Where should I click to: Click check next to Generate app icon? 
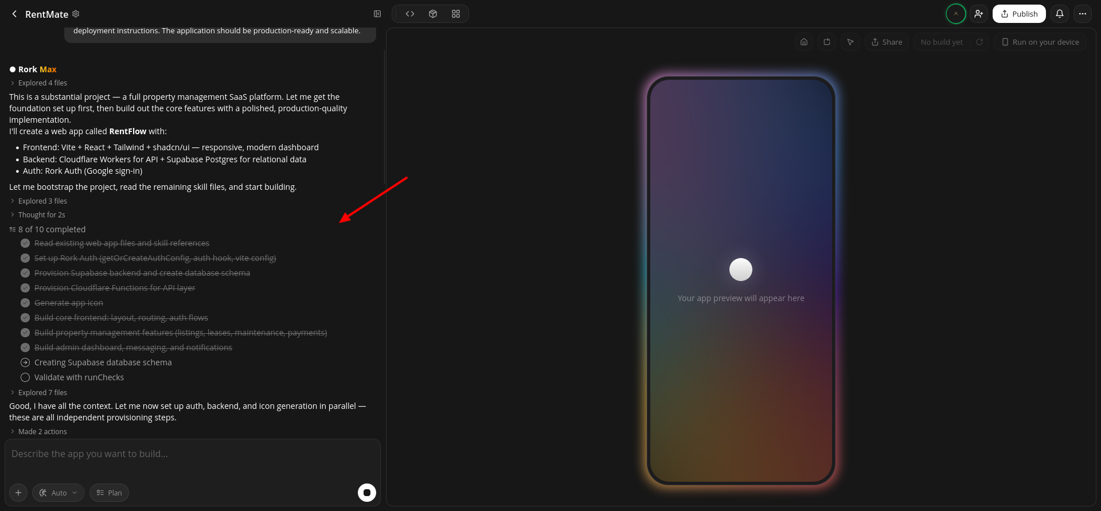tap(25, 303)
